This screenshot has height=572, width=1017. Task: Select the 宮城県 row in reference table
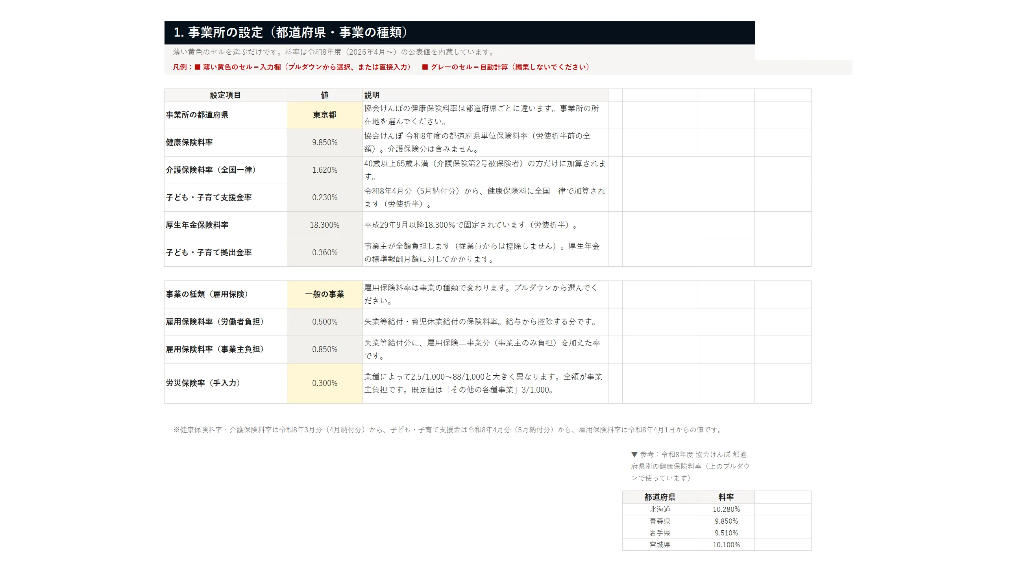click(x=660, y=545)
